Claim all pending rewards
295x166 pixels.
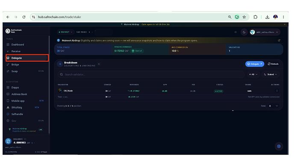tap(137, 51)
